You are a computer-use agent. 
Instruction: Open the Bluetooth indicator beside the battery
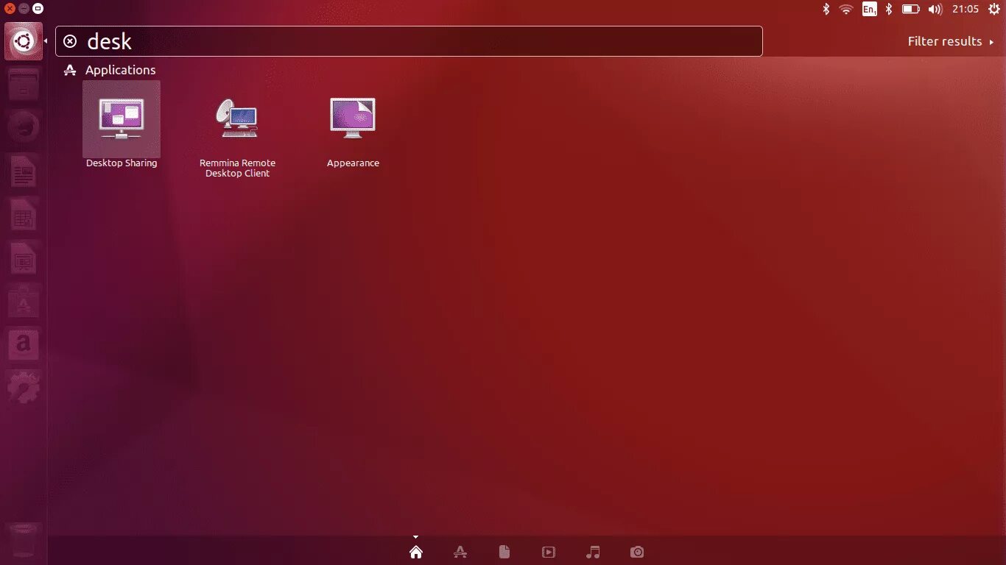pyautogui.click(x=889, y=9)
